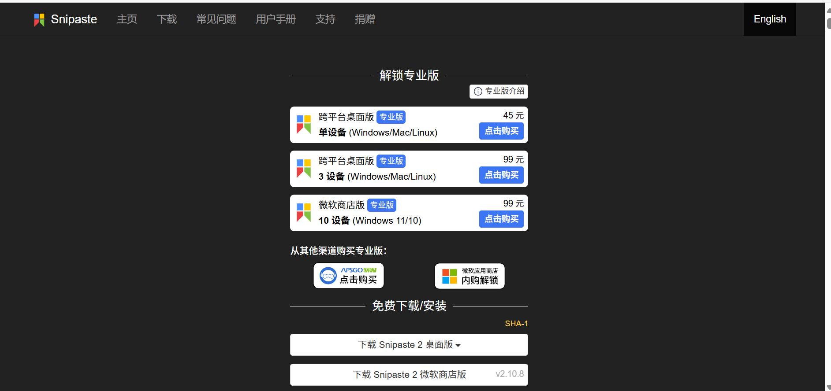
Task: Click the 专业版 badge on the 微软商店版 card
Action: click(382, 205)
